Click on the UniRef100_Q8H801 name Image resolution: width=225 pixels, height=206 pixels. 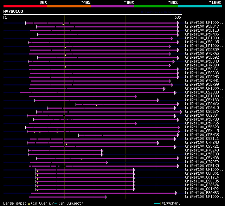coord(202,174)
